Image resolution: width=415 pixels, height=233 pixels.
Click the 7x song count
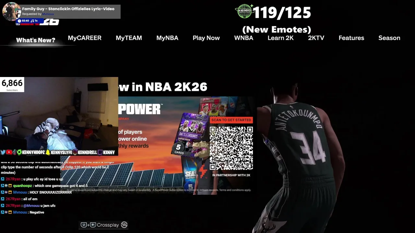pos(36,21)
